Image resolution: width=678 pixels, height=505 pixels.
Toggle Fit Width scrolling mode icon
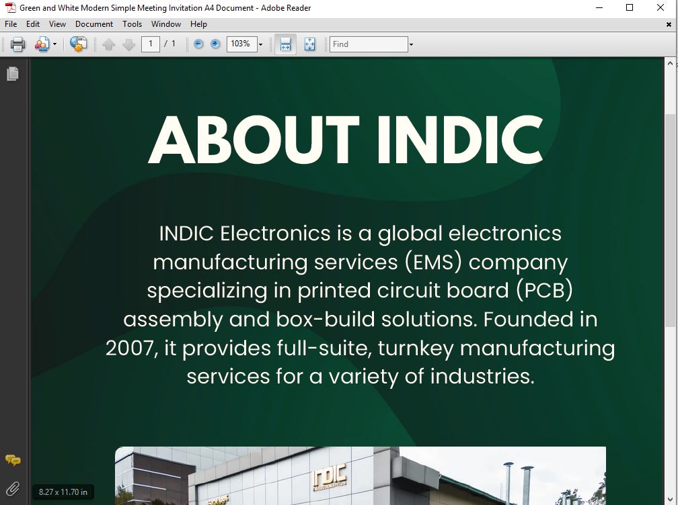[285, 44]
